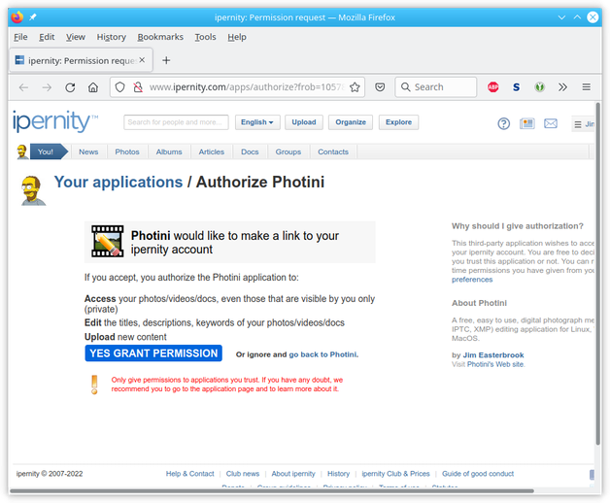This screenshot has width=610, height=503.
Task: Open About ipernity footer link
Action: point(293,474)
